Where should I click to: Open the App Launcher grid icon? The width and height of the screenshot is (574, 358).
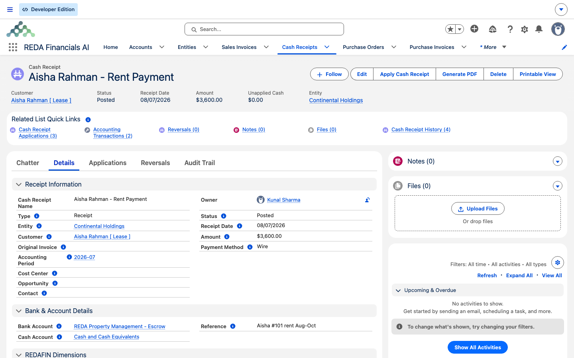tap(13, 47)
